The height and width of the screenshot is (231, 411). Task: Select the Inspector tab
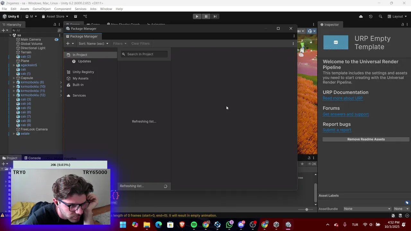(x=329, y=25)
